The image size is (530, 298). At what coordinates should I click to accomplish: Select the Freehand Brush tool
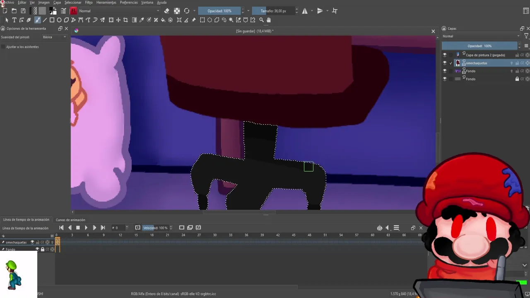pyautogui.click(x=37, y=20)
